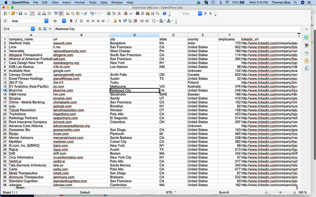Toggle Align Right
The height and width of the screenshot is (197, 316).
point(98,21)
